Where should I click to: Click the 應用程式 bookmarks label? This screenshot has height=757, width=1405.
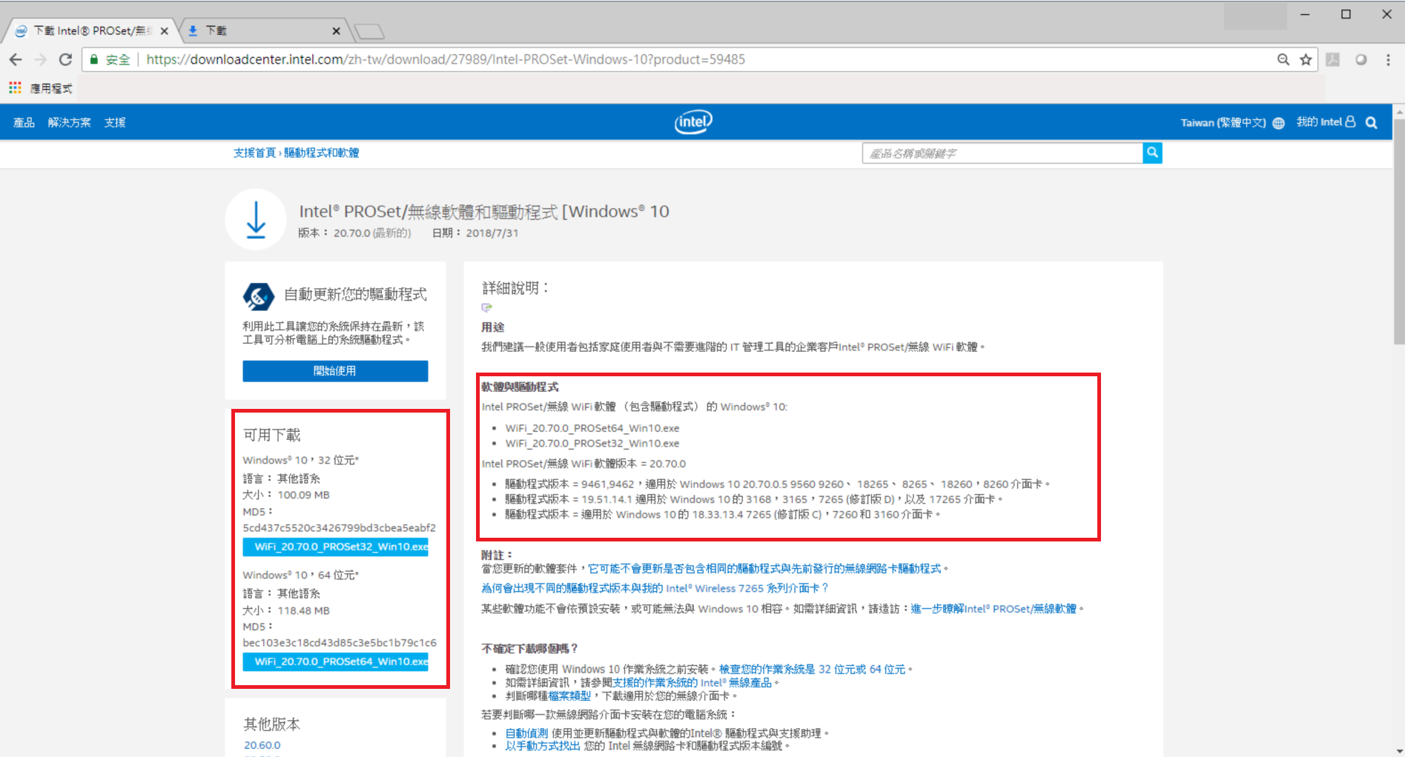51,88
